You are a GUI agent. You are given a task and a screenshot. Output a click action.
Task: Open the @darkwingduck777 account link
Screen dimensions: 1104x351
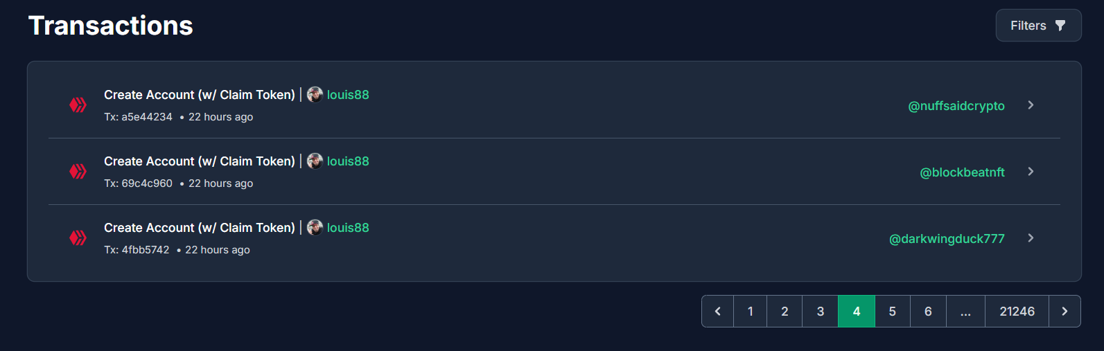947,239
